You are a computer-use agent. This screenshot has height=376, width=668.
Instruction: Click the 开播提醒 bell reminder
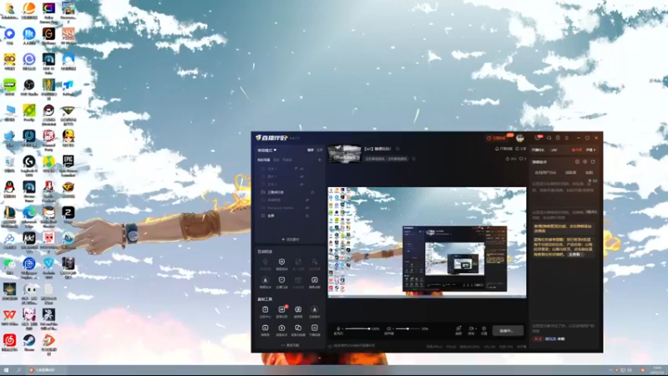(x=504, y=149)
